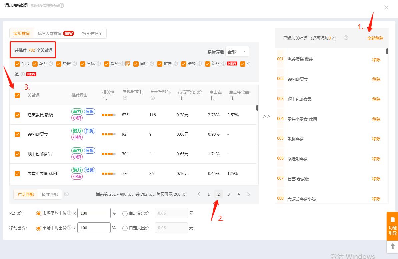The width and height of the screenshot is (398, 259).
Task: Open help icon next to 广泛匹配 options
Action: tap(66, 194)
